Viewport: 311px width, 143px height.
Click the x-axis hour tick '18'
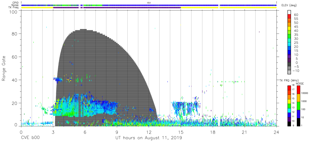(212, 132)
